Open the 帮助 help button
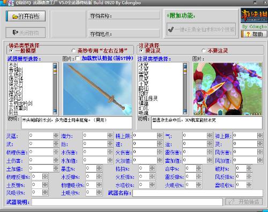 pos(254,34)
